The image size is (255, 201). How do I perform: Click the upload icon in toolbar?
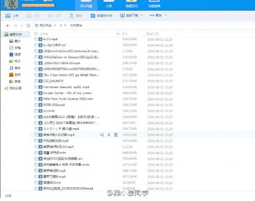coord(8,16)
